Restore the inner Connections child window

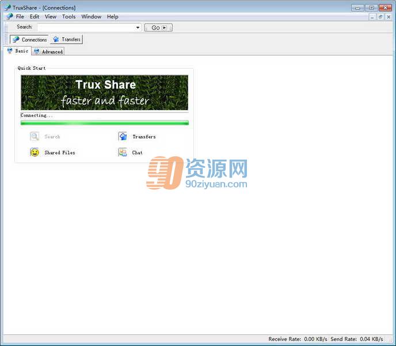tap(380, 17)
